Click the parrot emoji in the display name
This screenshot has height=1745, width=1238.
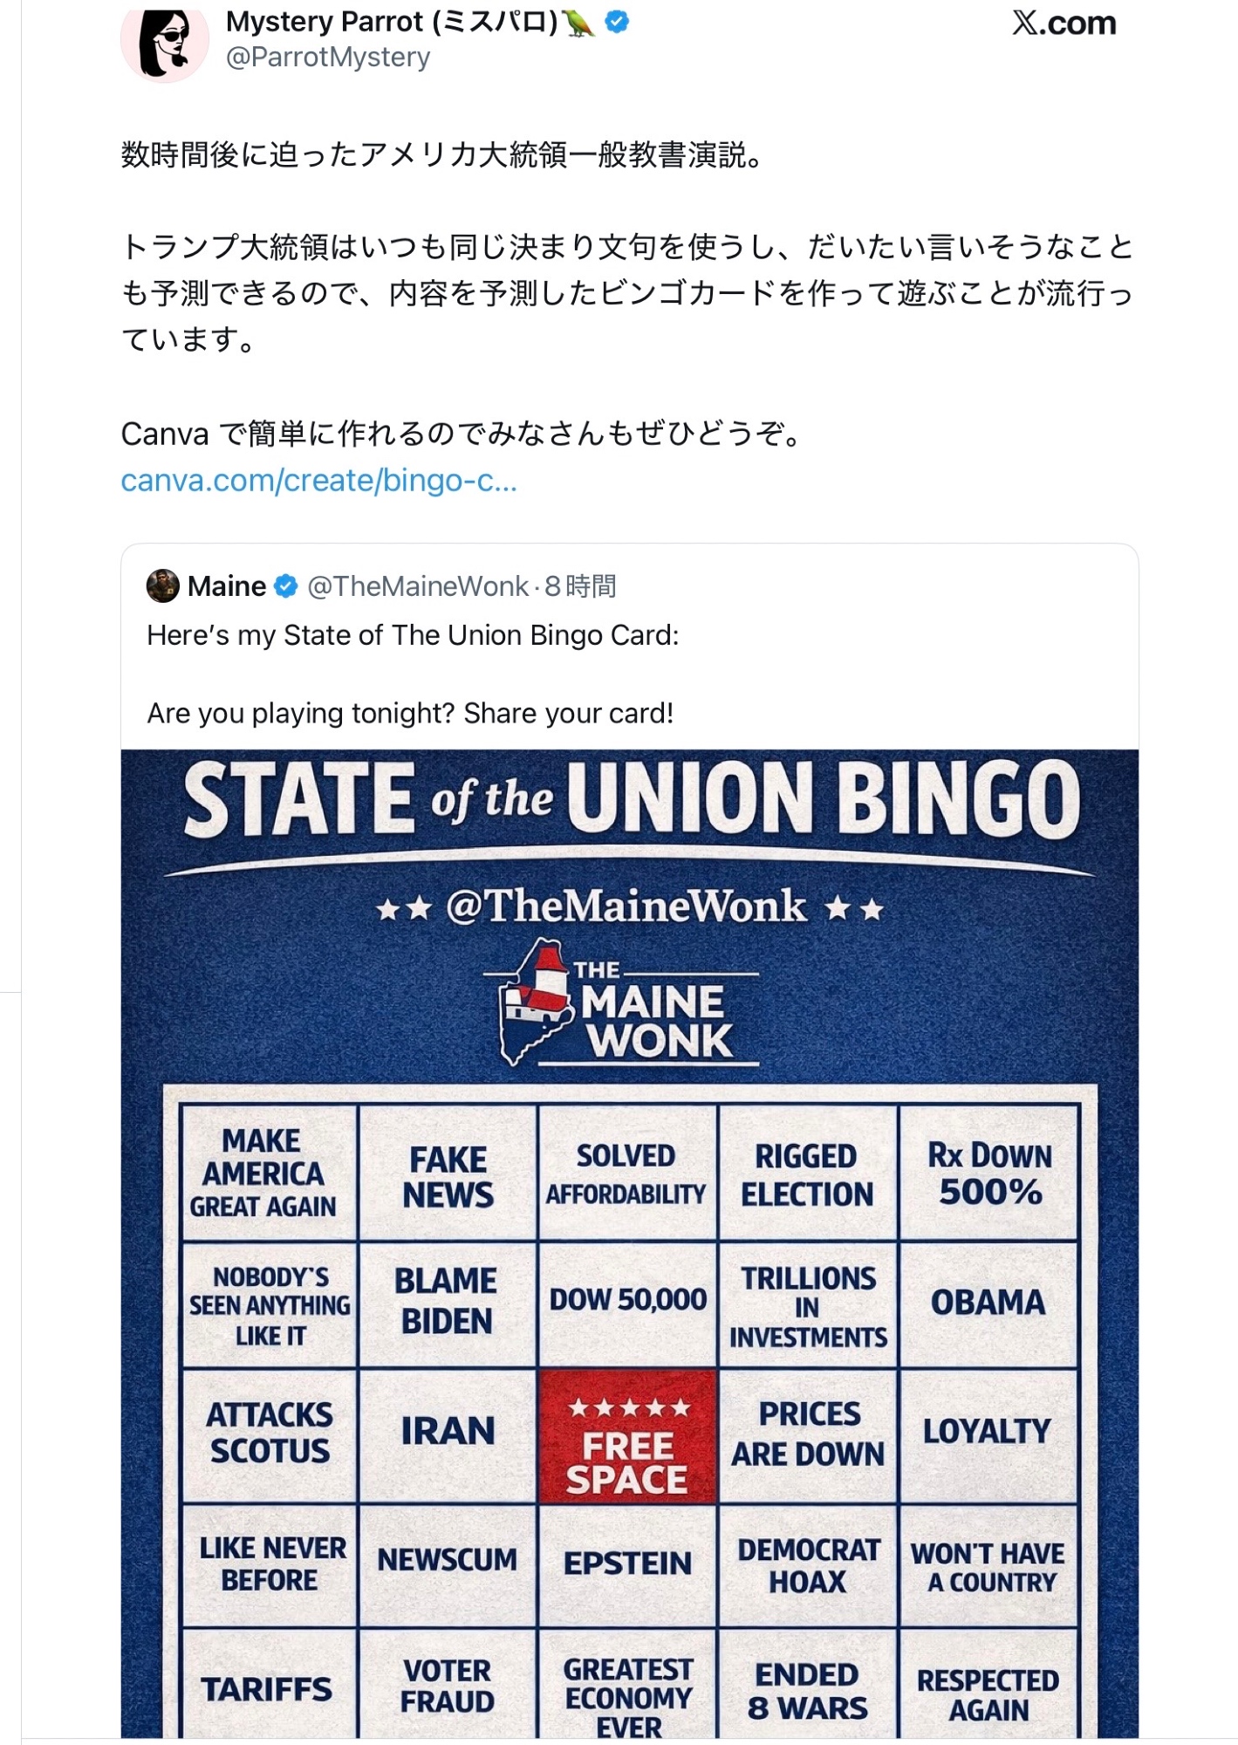(x=579, y=23)
